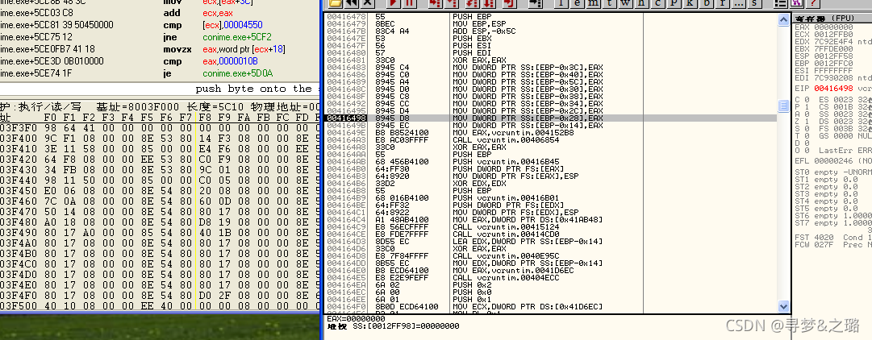
Task: Click the FST 4020 status entry
Action: click(817, 238)
